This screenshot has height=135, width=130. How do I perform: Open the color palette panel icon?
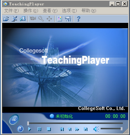60,19
